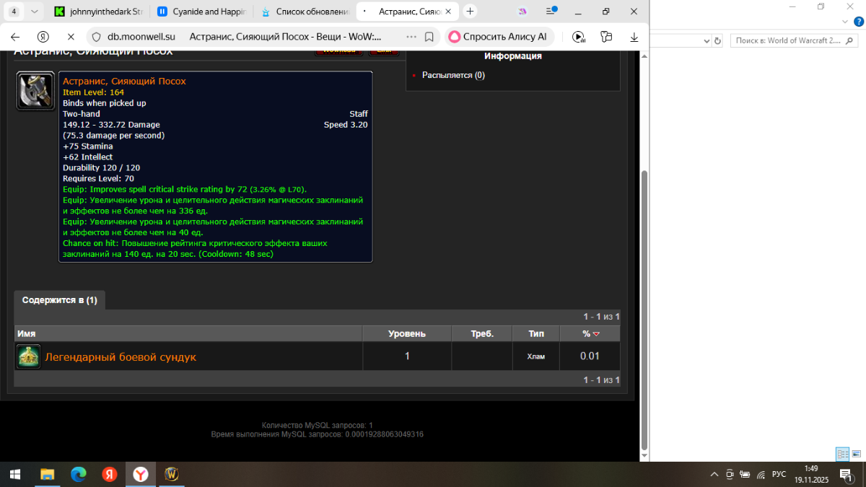This screenshot has height=487, width=866.
Task: Show hidden system tray icons
Action: point(714,474)
